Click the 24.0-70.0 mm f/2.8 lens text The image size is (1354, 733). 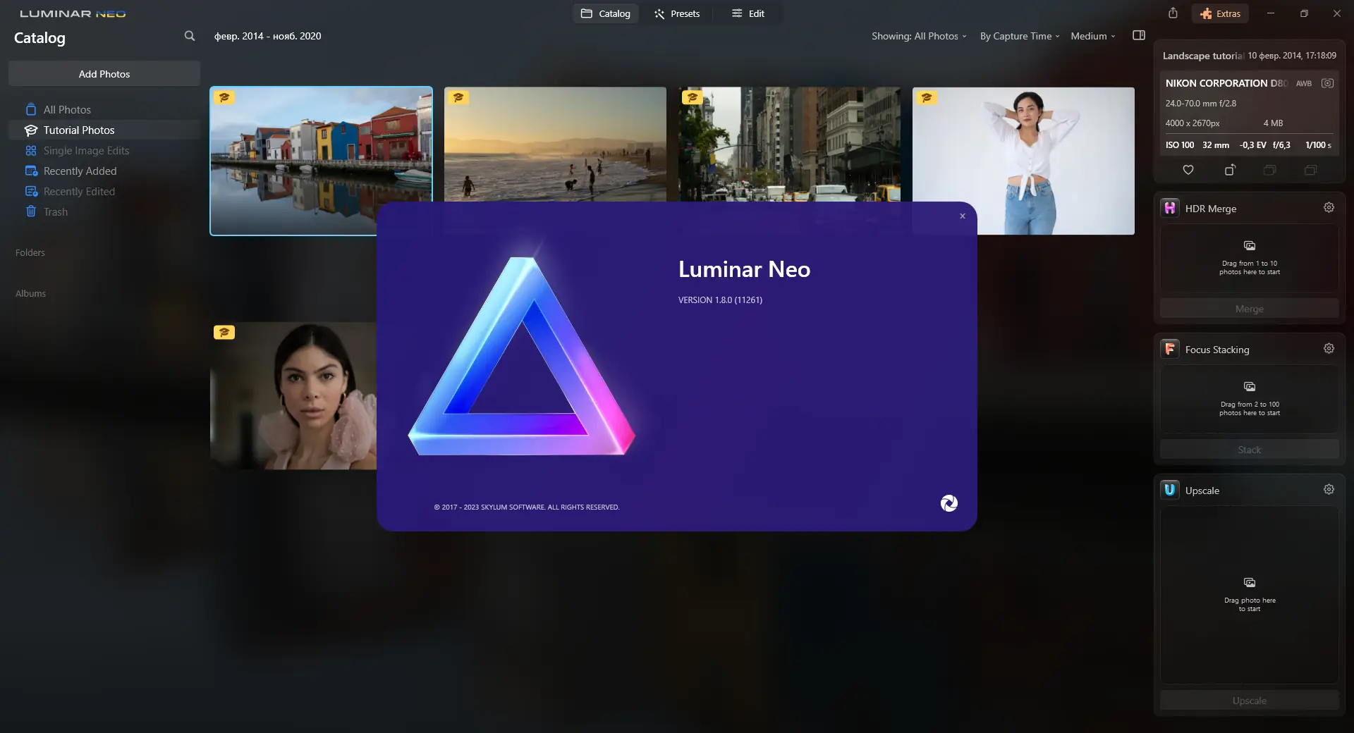pos(1200,104)
